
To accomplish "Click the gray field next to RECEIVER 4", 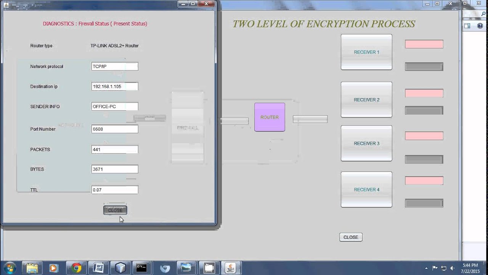I will (424, 203).
